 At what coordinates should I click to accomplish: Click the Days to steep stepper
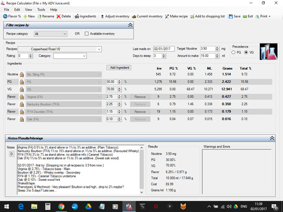pyautogui.click(x=164, y=56)
